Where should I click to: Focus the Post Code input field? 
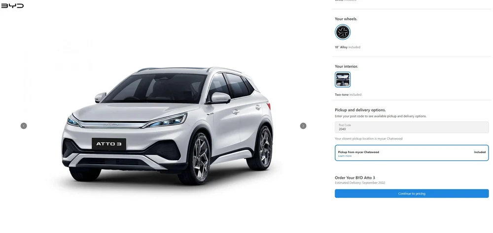(x=412, y=127)
